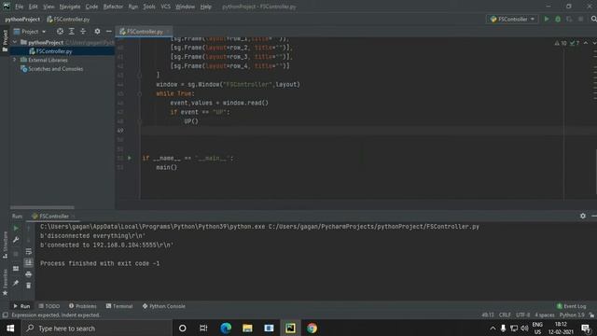Expand External Libraries node
Image resolution: width=597 pixels, height=336 pixels.
(x=15, y=60)
